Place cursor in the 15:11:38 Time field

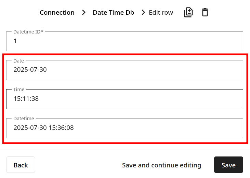coord(125,99)
